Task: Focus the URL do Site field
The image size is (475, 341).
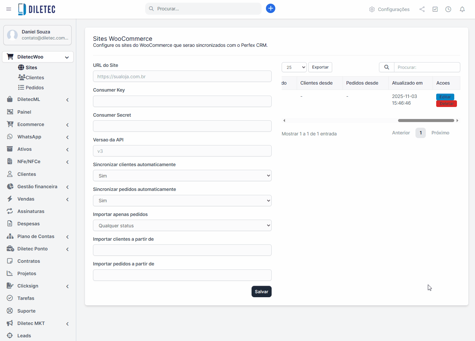Action: tap(182, 76)
